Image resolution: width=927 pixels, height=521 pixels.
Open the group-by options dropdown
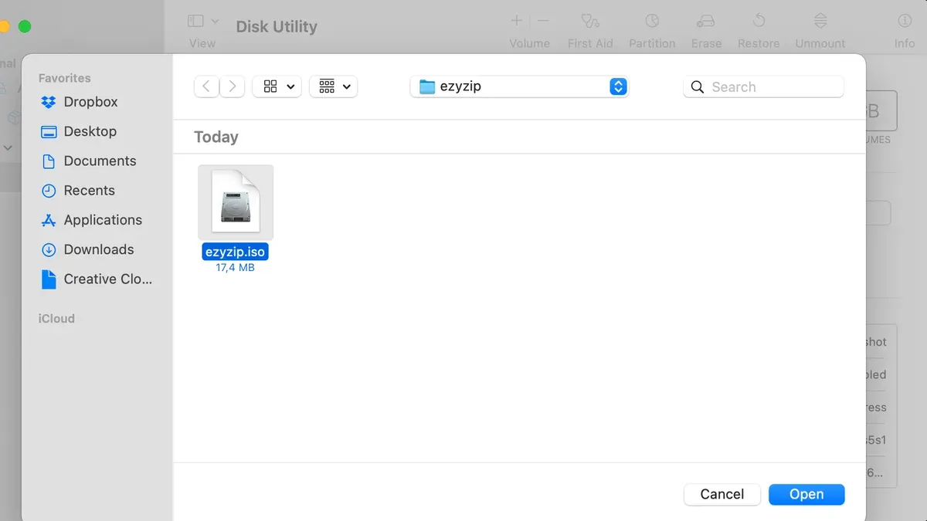coord(334,86)
